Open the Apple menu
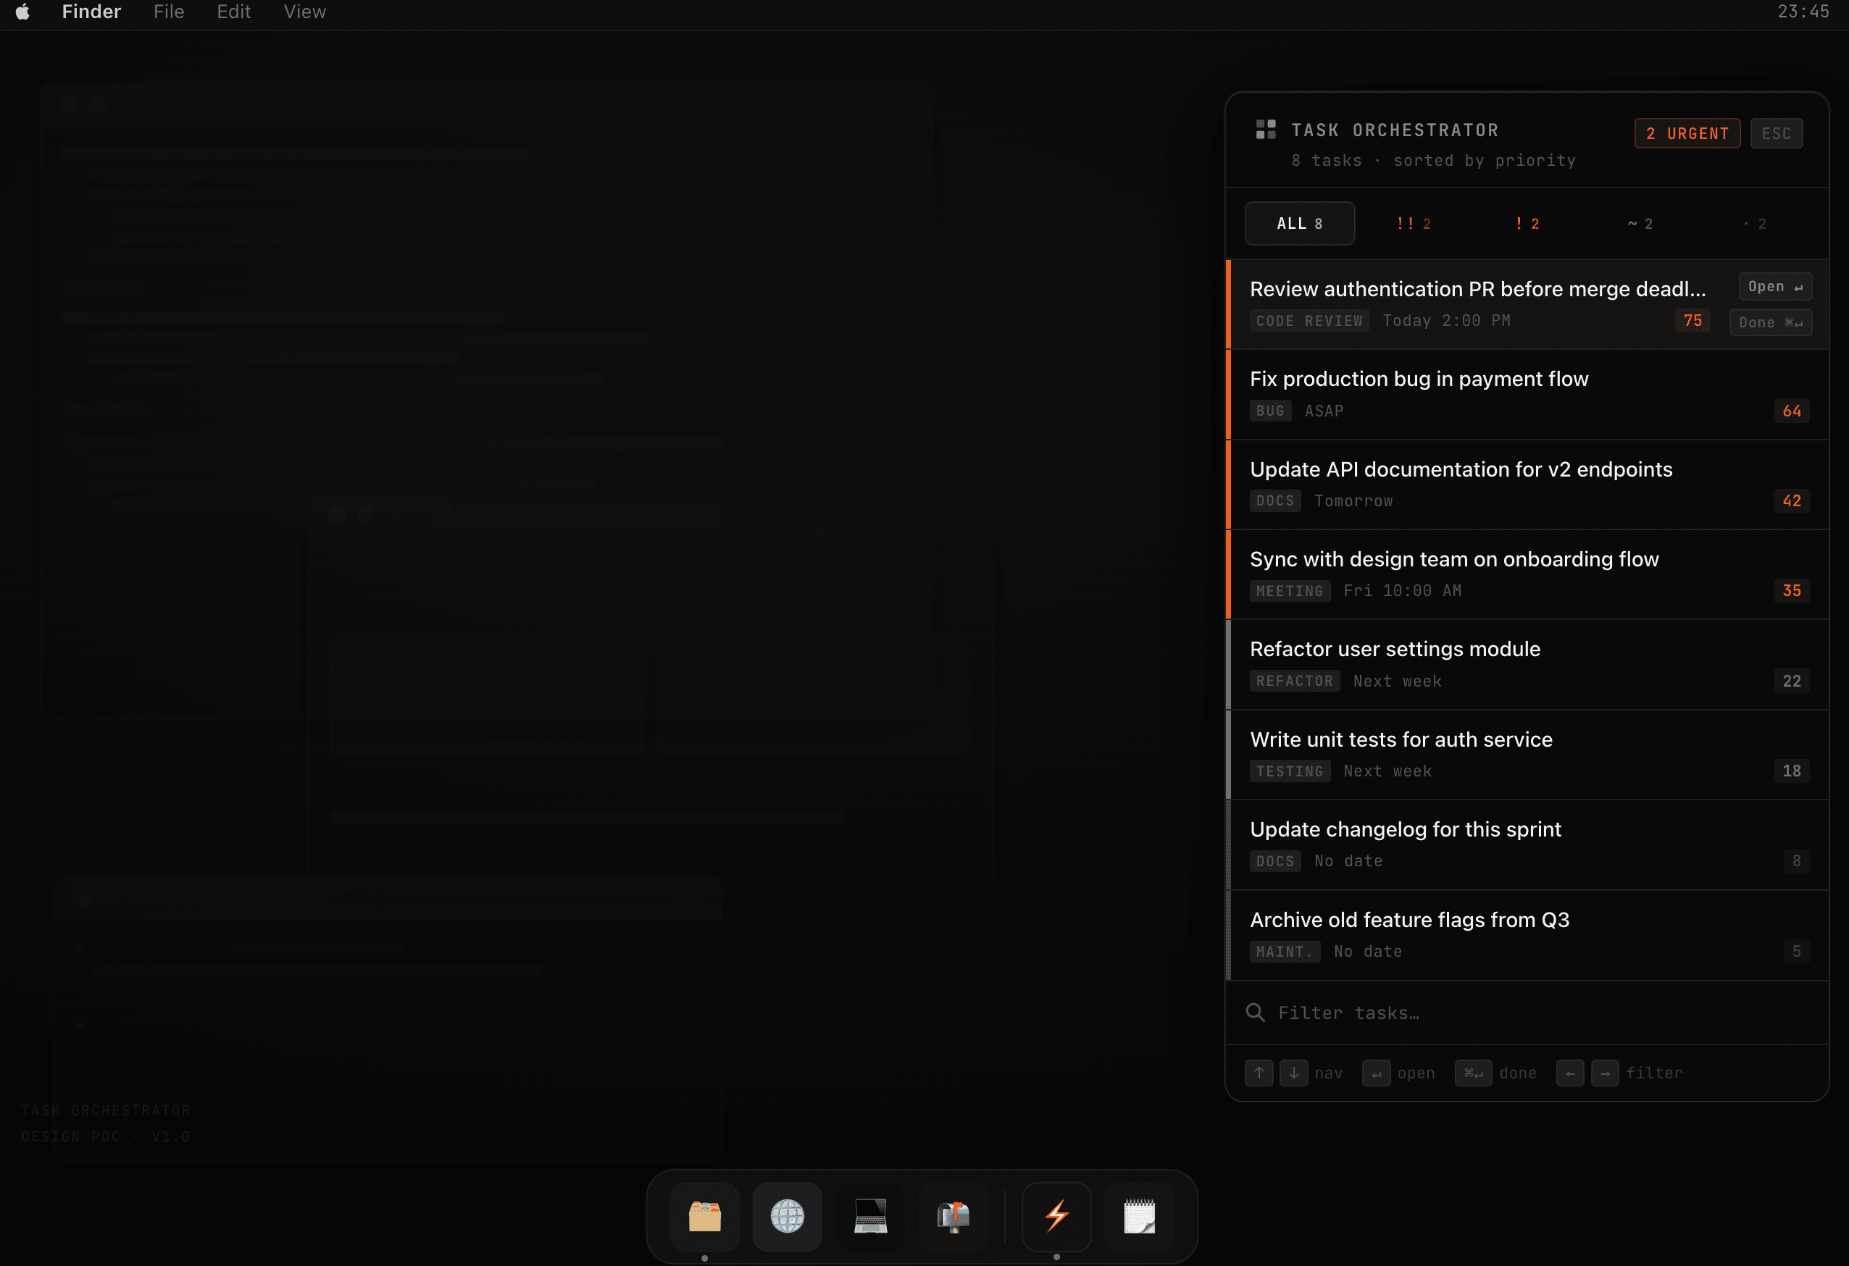 pos(22,12)
